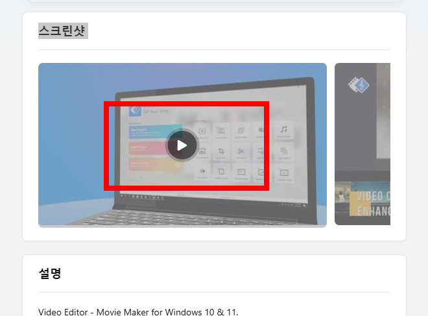Click the 설명 section heading
This screenshot has height=316, width=428.
coord(50,273)
